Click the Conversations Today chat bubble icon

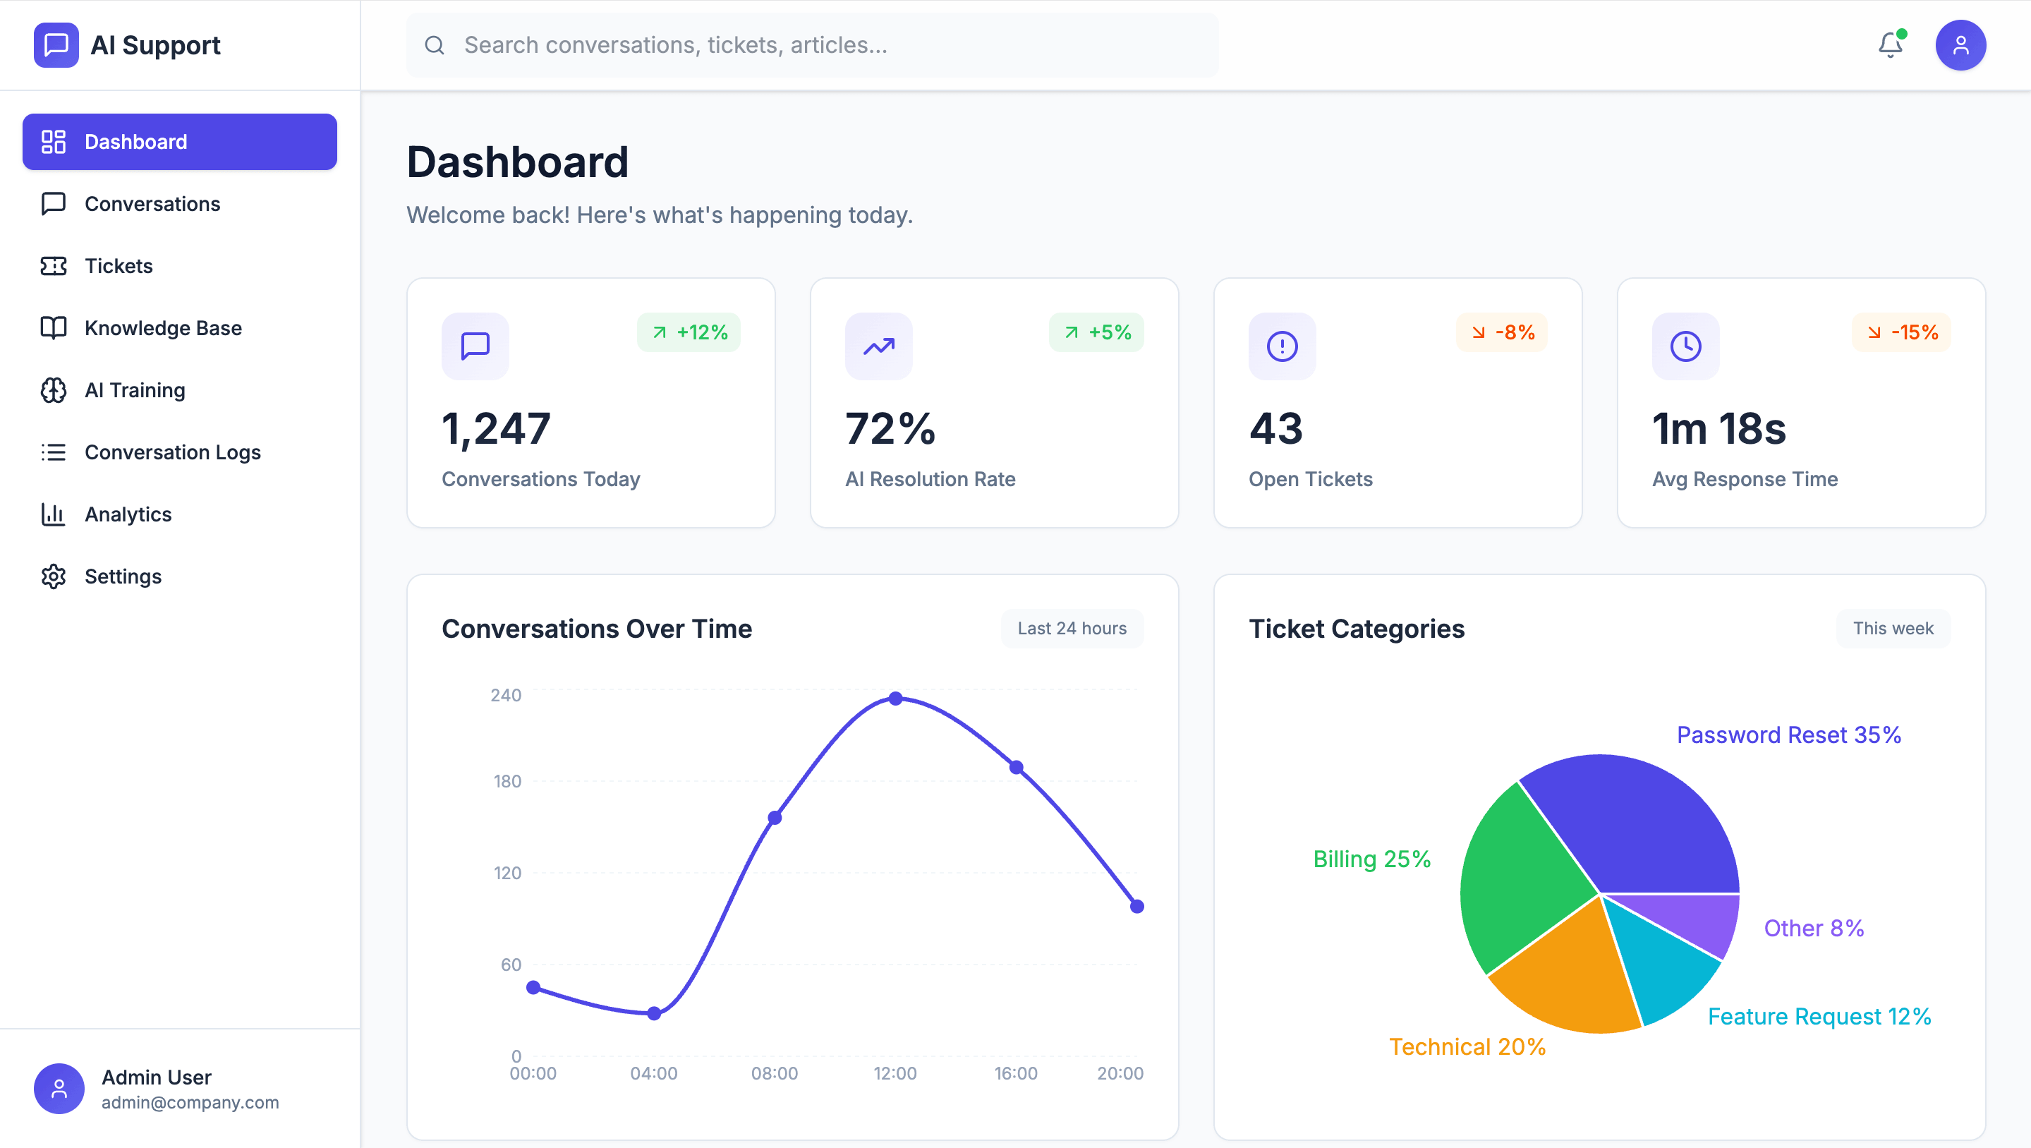coord(475,346)
